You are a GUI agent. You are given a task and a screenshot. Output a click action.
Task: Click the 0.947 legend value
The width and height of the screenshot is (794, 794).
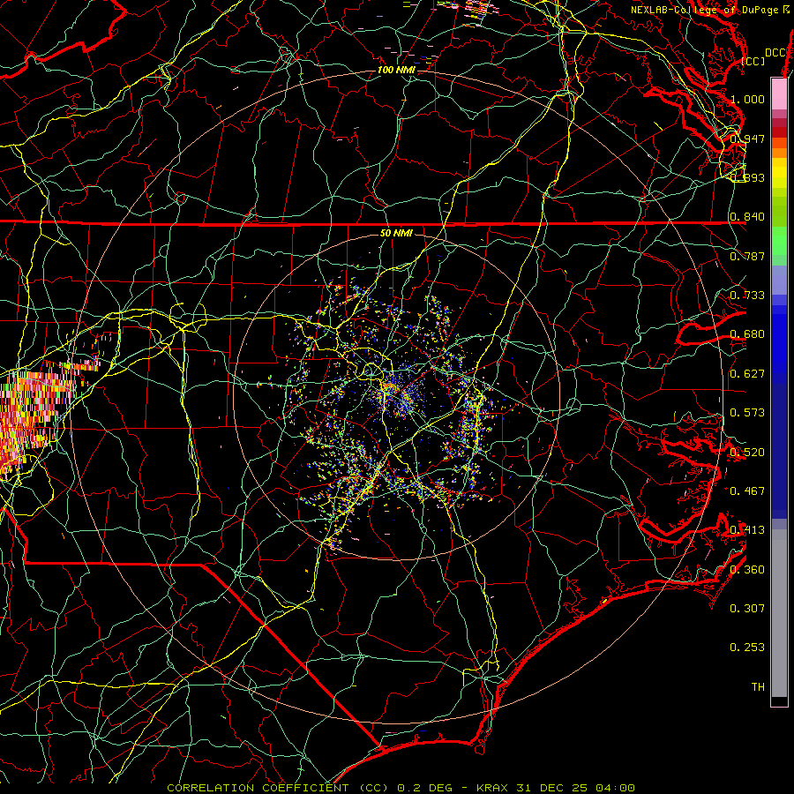pos(747,139)
